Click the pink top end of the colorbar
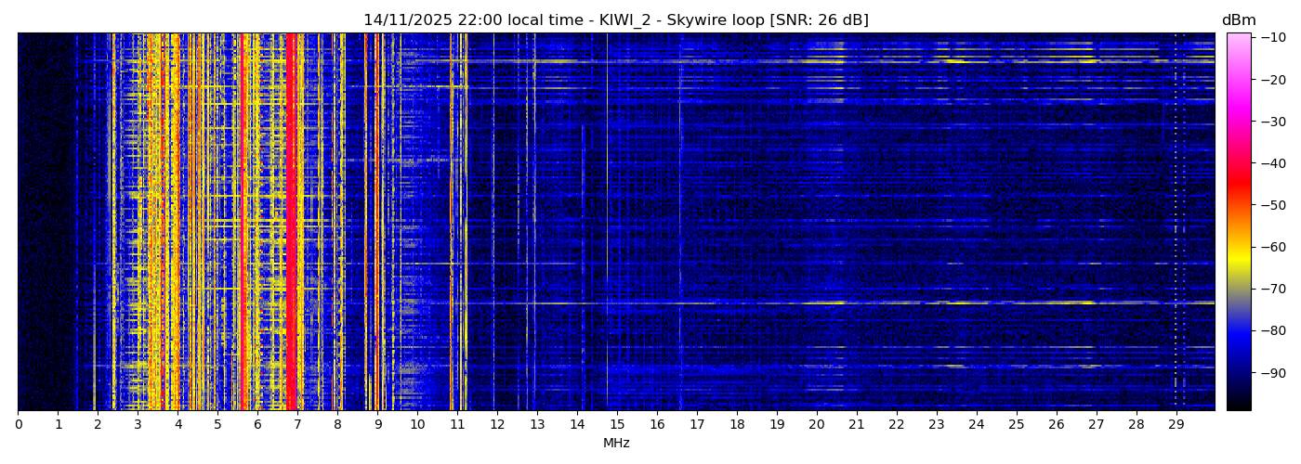The height and width of the screenshot is (464, 1301). [x=1238, y=42]
